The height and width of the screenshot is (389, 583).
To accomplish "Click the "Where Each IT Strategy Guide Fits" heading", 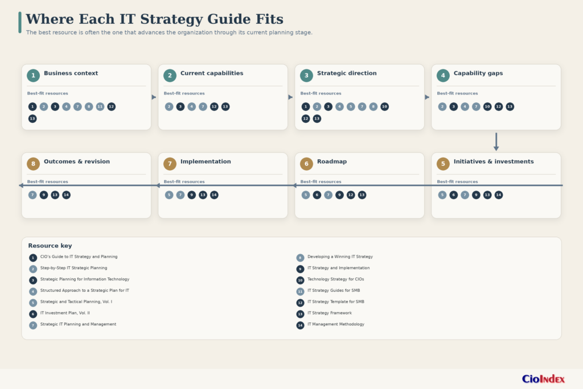I will 154,19.
